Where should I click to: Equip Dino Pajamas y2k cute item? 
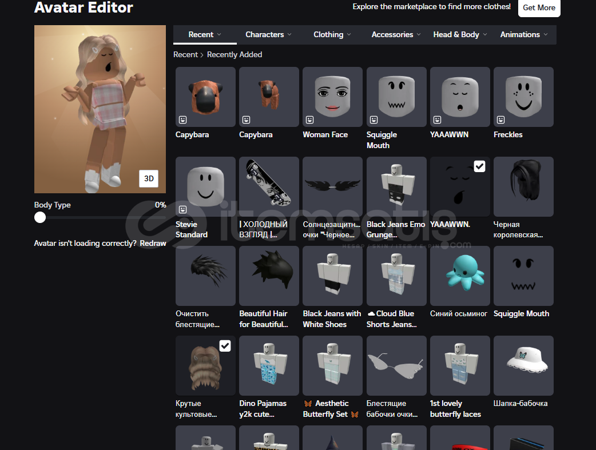(x=269, y=365)
